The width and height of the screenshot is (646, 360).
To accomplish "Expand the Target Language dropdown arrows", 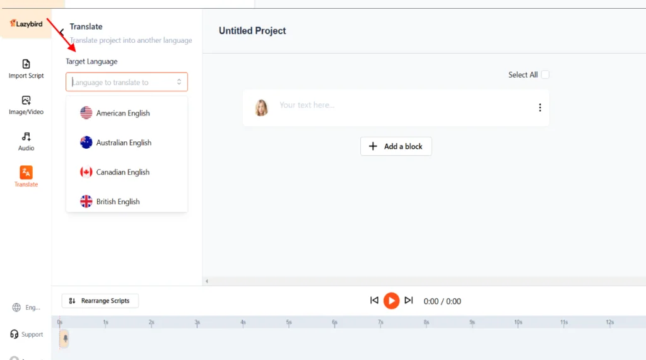I will point(179,82).
